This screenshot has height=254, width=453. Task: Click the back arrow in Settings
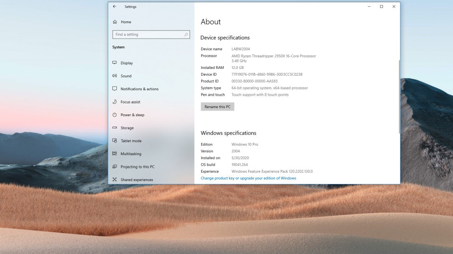(115, 6)
